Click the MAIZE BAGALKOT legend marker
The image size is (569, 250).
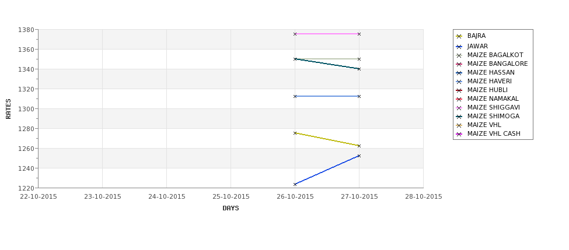pyautogui.click(x=459, y=55)
